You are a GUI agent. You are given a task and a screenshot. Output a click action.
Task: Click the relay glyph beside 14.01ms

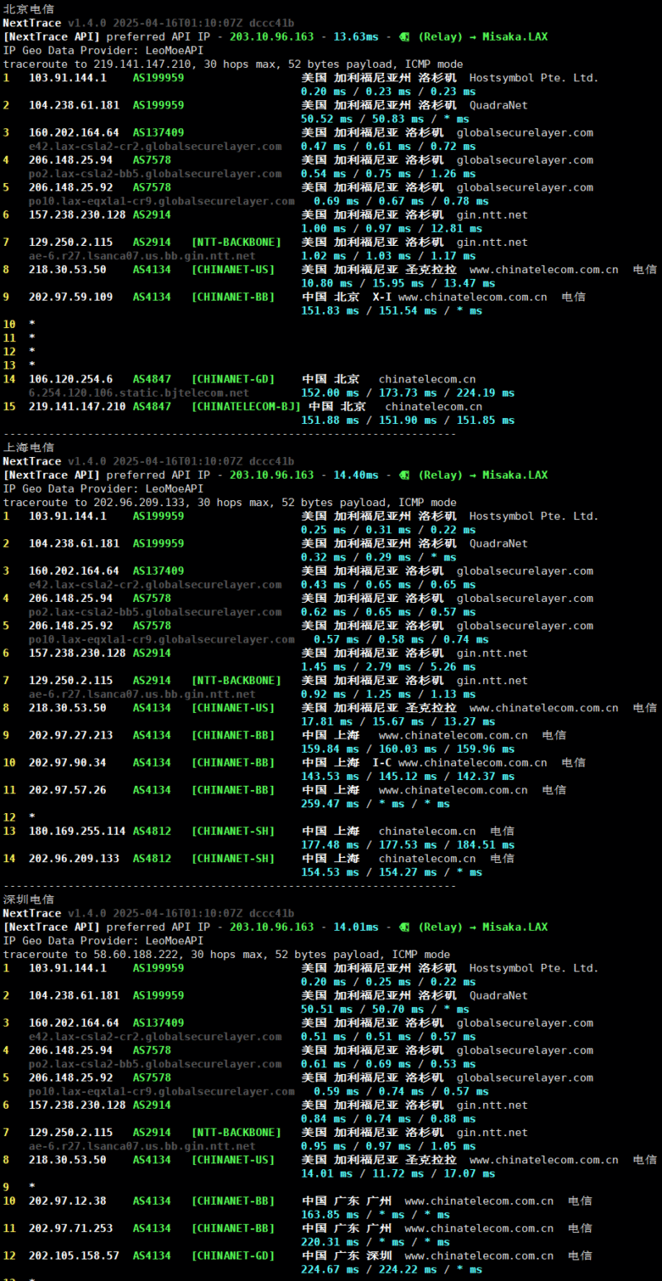(x=404, y=927)
